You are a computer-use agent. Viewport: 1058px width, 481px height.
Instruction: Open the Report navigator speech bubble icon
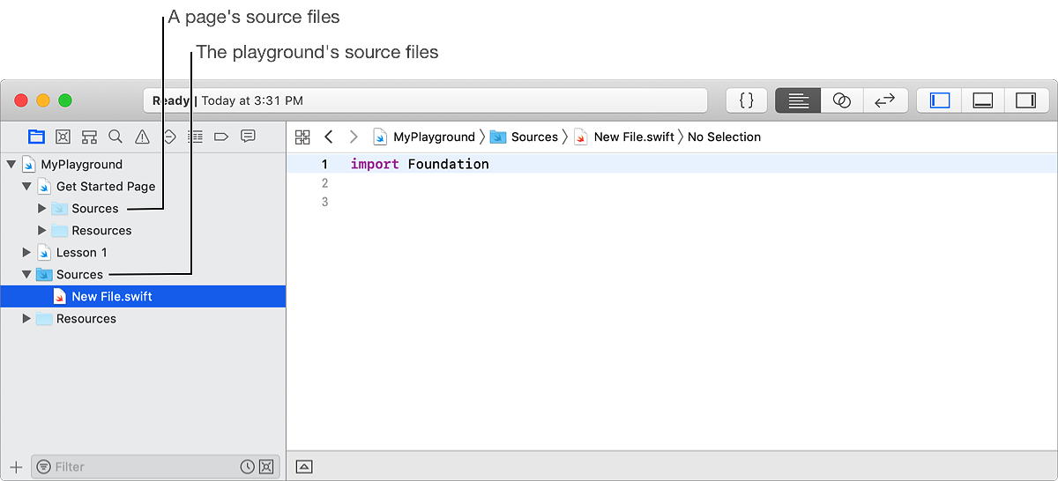[x=249, y=137]
